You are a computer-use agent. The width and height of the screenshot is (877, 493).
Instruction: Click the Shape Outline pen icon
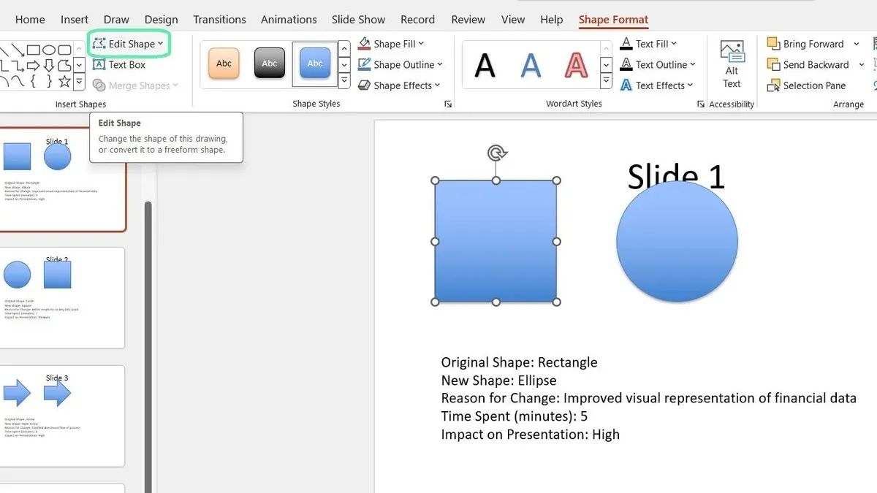pos(364,64)
